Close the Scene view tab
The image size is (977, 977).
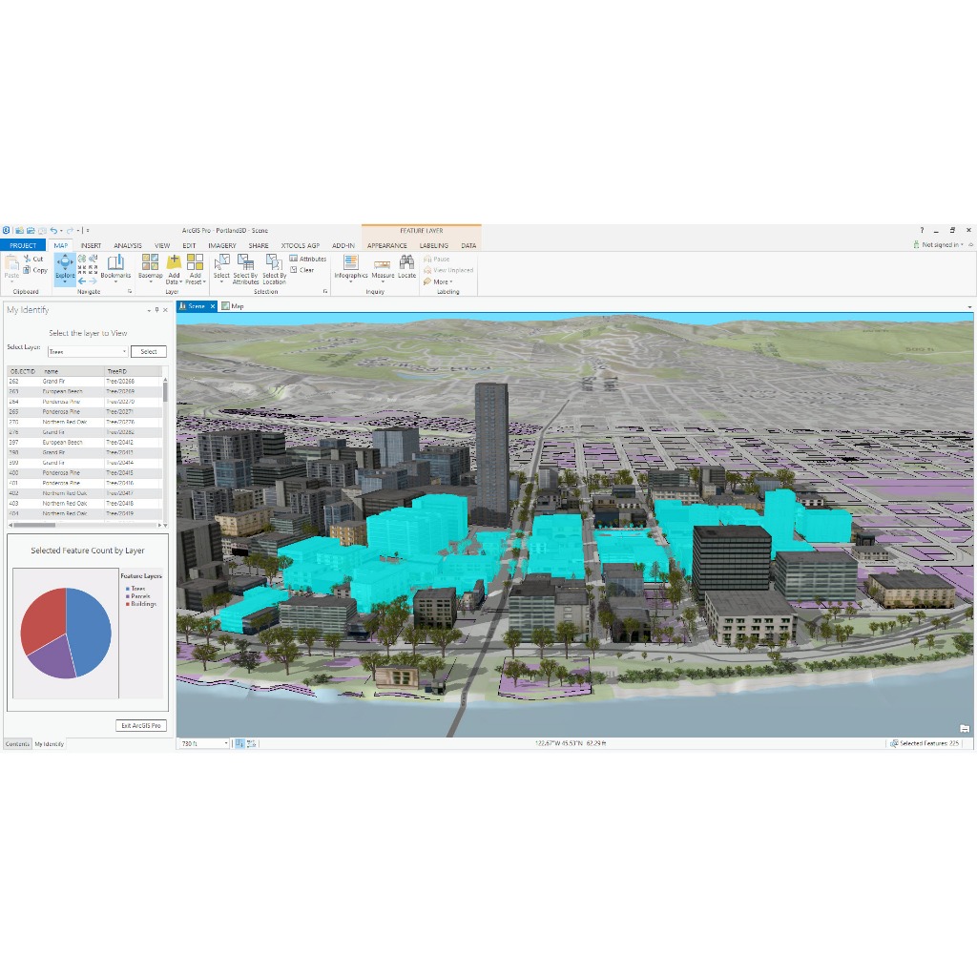pyautogui.click(x=213, y=306)
